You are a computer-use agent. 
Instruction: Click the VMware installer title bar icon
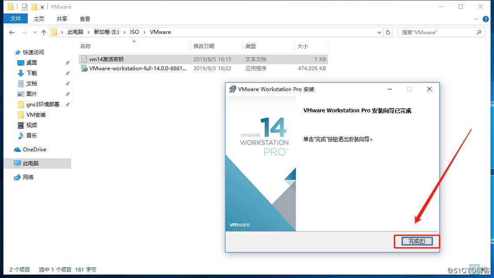click(x=232, y=89)
